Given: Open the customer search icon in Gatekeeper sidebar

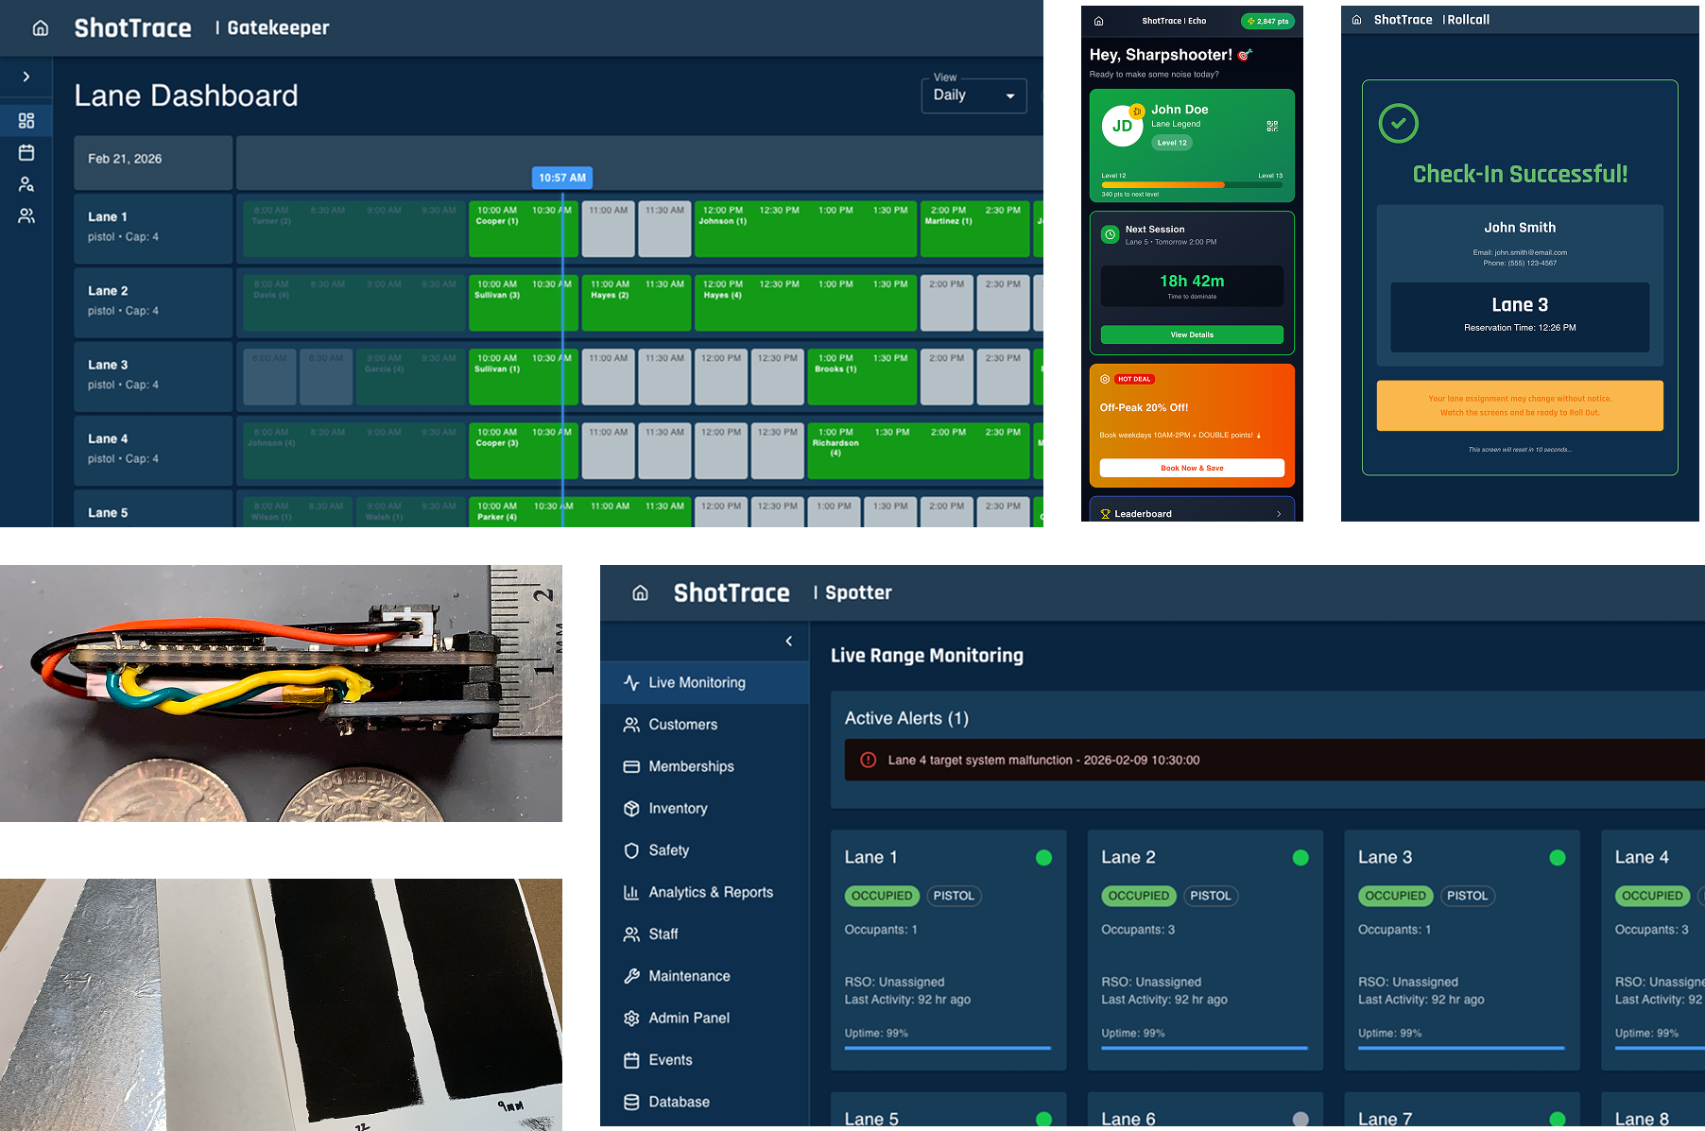Looking at the screenshot, I should coord(26,184).
